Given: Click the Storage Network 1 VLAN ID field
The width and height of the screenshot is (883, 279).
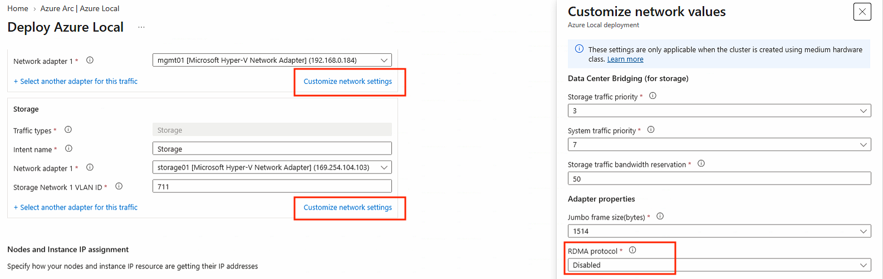Looking at the screenshot, I should tap(272, 186).
